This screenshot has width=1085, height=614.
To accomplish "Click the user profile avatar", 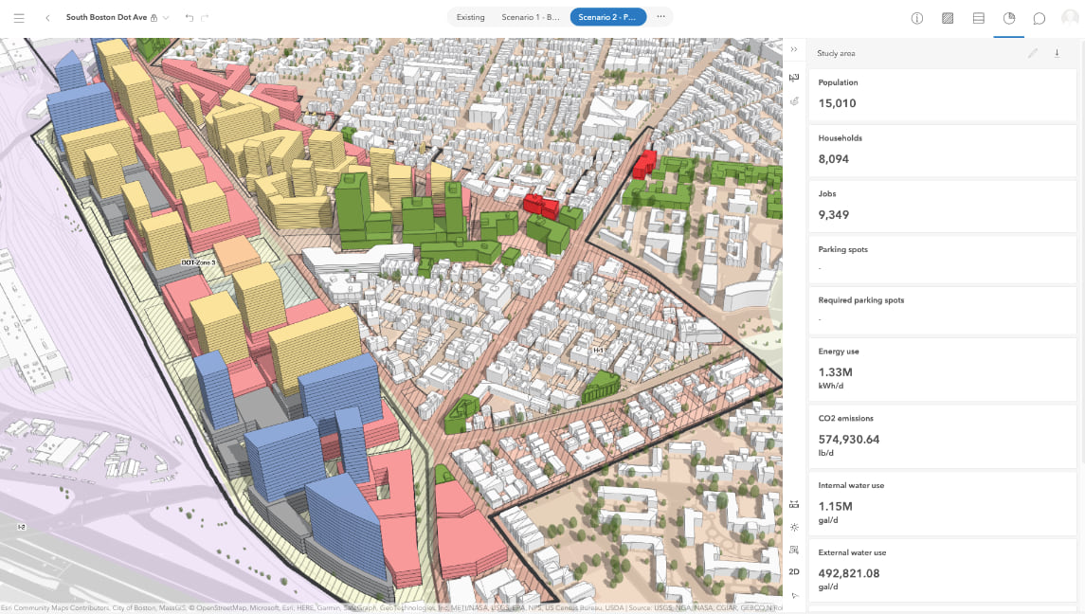I will coord(1070,17).
